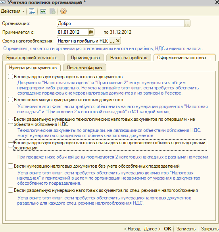Click the hint 'Технологические документы по операциям'
The width and height of the screenshot is (219, 232).
click(109, 133)
